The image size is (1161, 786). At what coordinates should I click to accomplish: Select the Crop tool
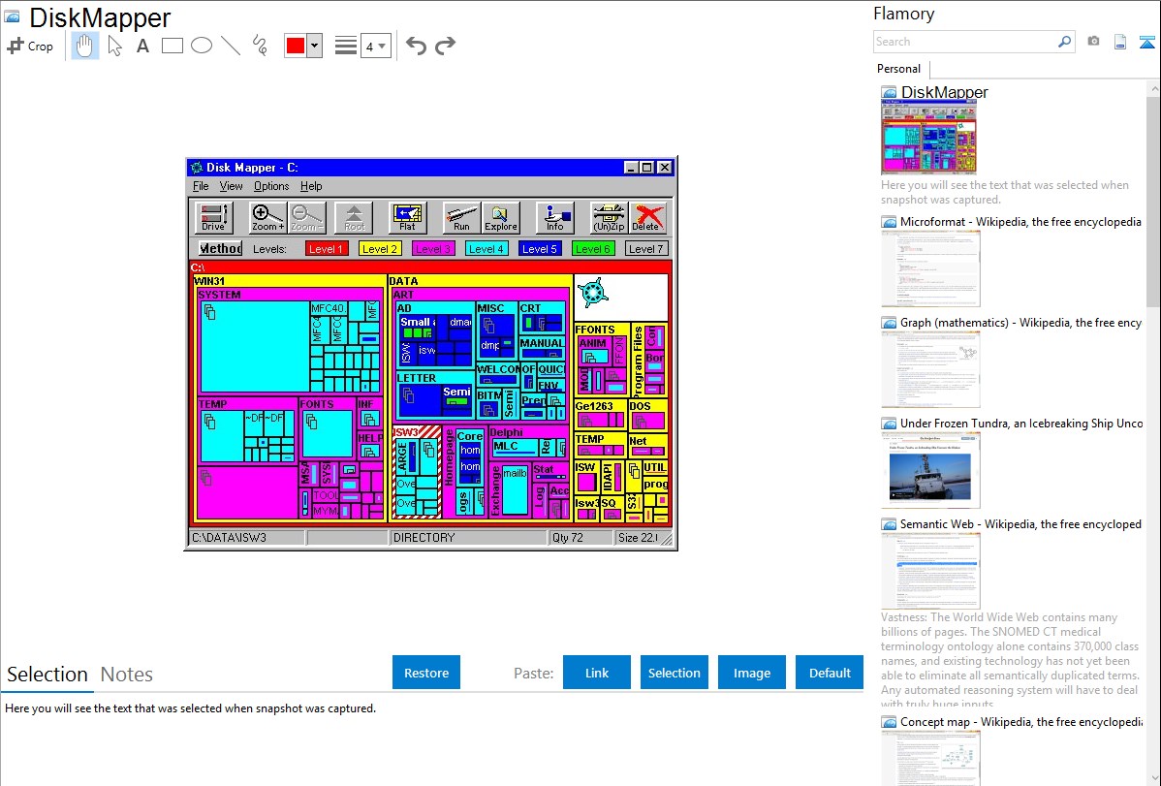pyautogui.click(x=30, y=46)
